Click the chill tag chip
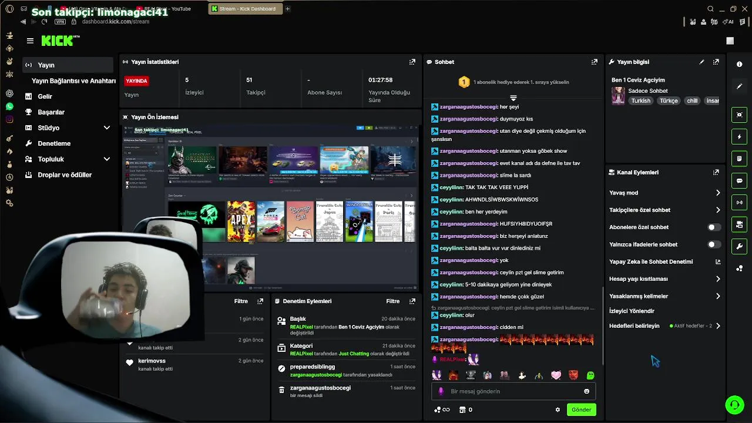The width and height of the screenshot is (752, 423). pyautogui.click(x=692, y=101)
